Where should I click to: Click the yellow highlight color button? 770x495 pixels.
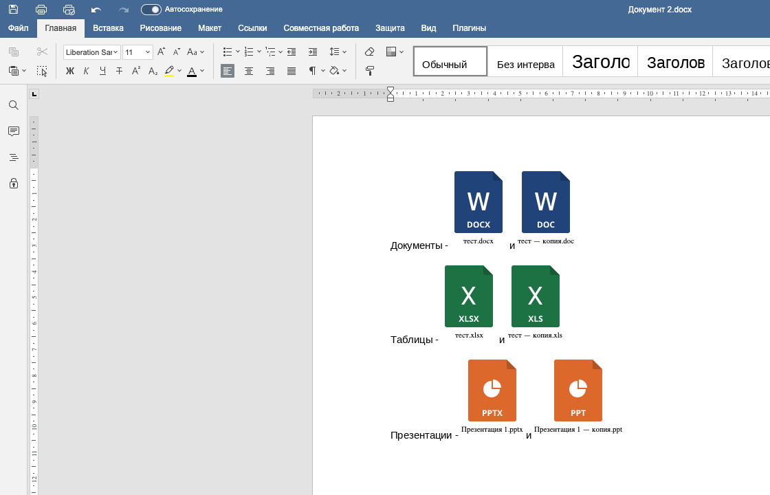[169, 71]
